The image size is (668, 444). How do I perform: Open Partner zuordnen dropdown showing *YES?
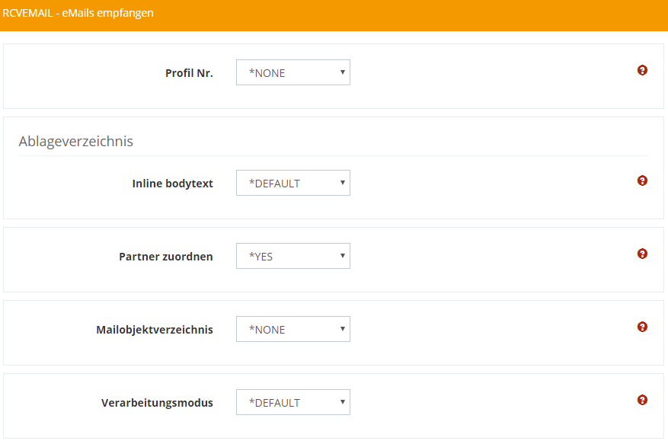pos(292,257)
